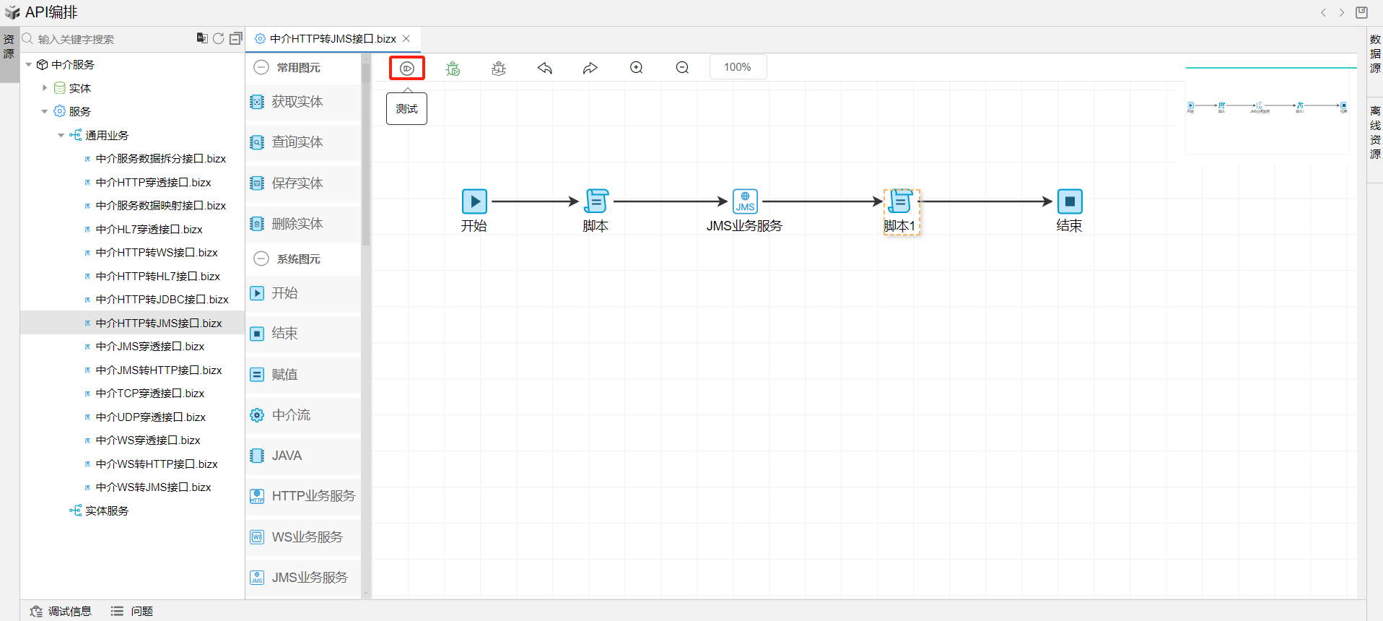Click the green debug bug icon
1383x621 pixels.
click(x=453, y=68)
